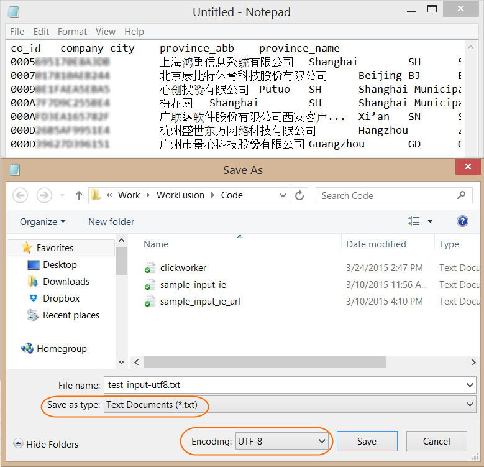Click the Recent places icon

click(x=33, y=315)
